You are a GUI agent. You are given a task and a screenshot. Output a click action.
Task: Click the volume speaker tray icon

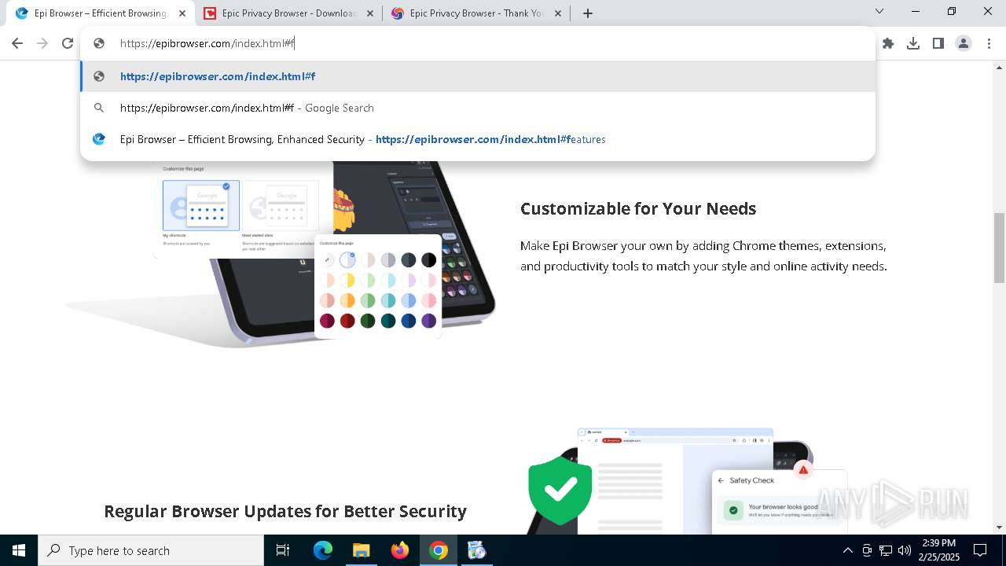(x=905, y=550)
